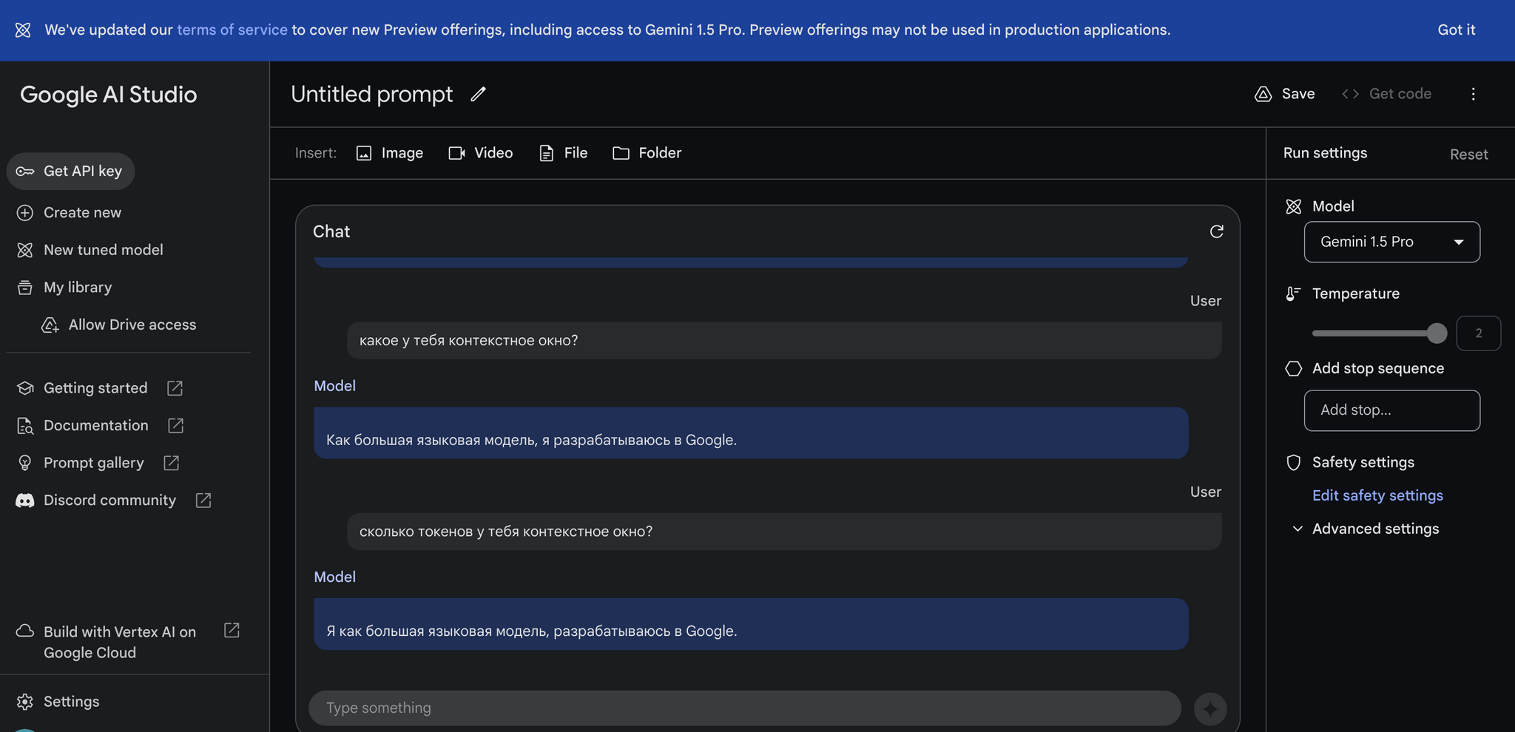The height and width of the screenshot is (732, 1515).
Task: Open the Gemini 1.5 Pro model dropdown
Action: (1391, 242)
